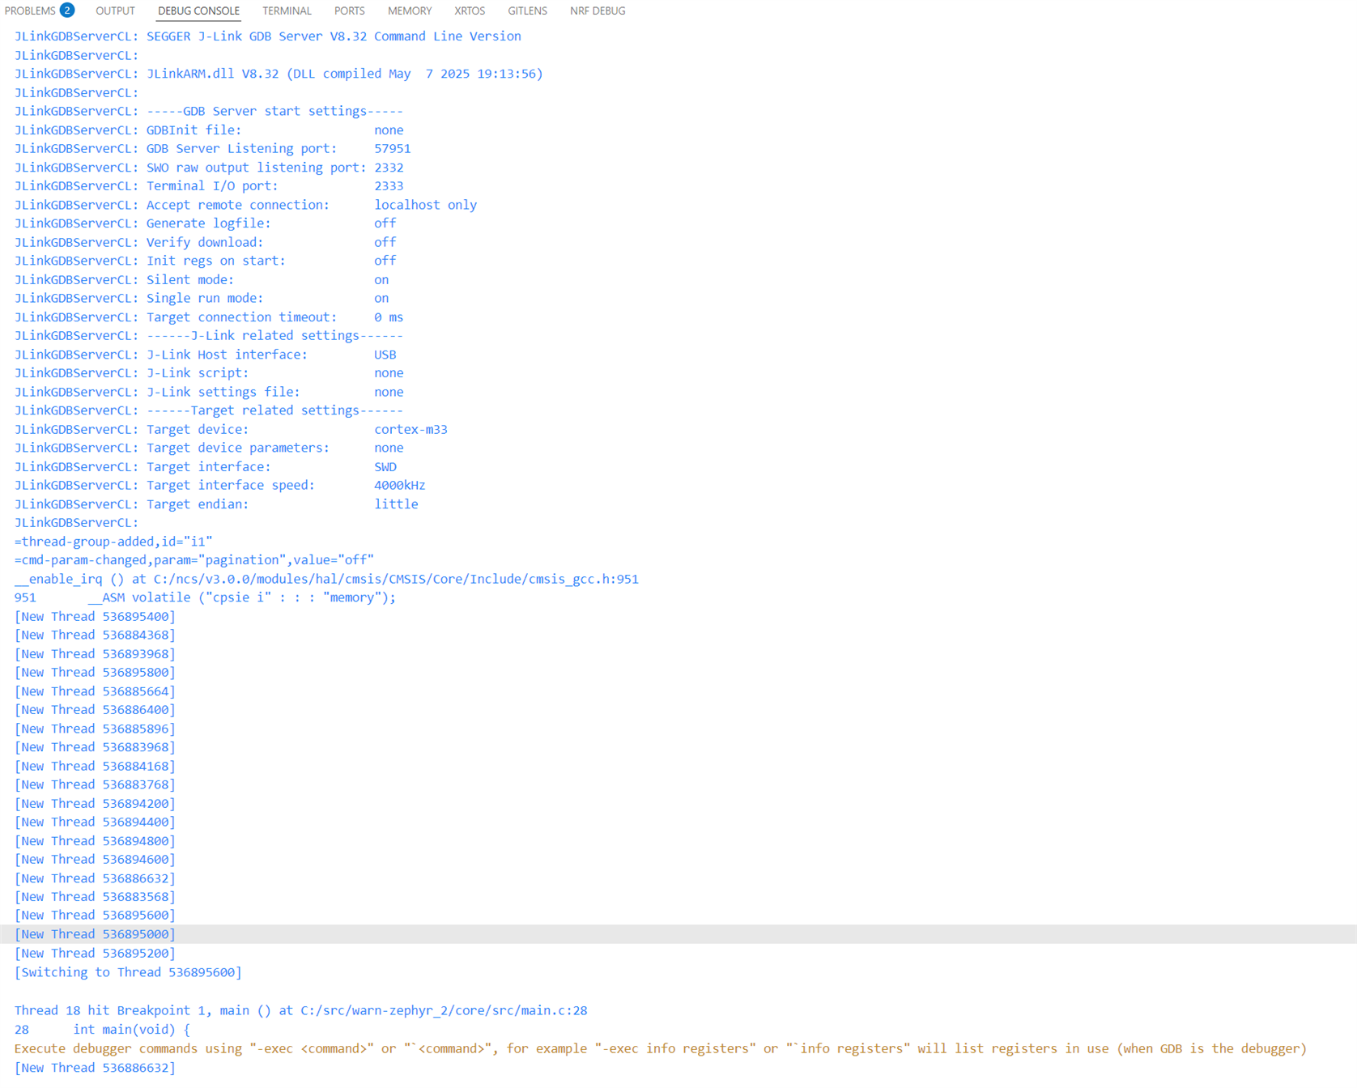Click the SWO raw output listening port line
The image size is (1357, 1088).
[209, 168]
